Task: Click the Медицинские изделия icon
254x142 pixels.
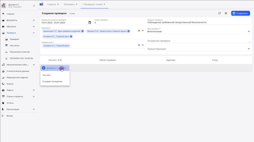Action: coord(3,77)
